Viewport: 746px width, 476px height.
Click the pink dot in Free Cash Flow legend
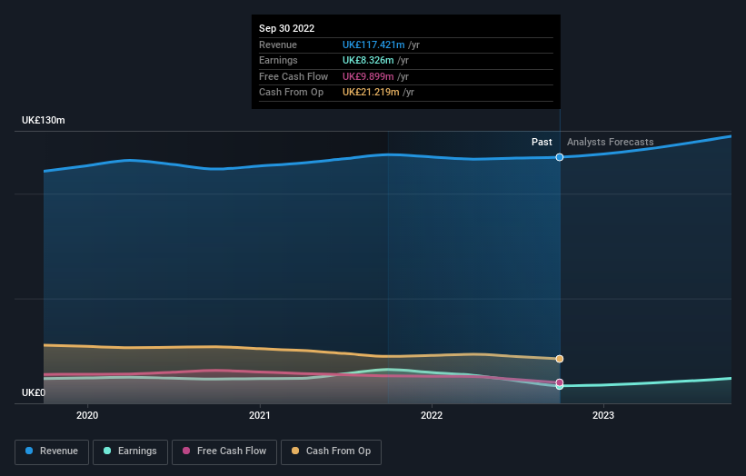(186, 451)
